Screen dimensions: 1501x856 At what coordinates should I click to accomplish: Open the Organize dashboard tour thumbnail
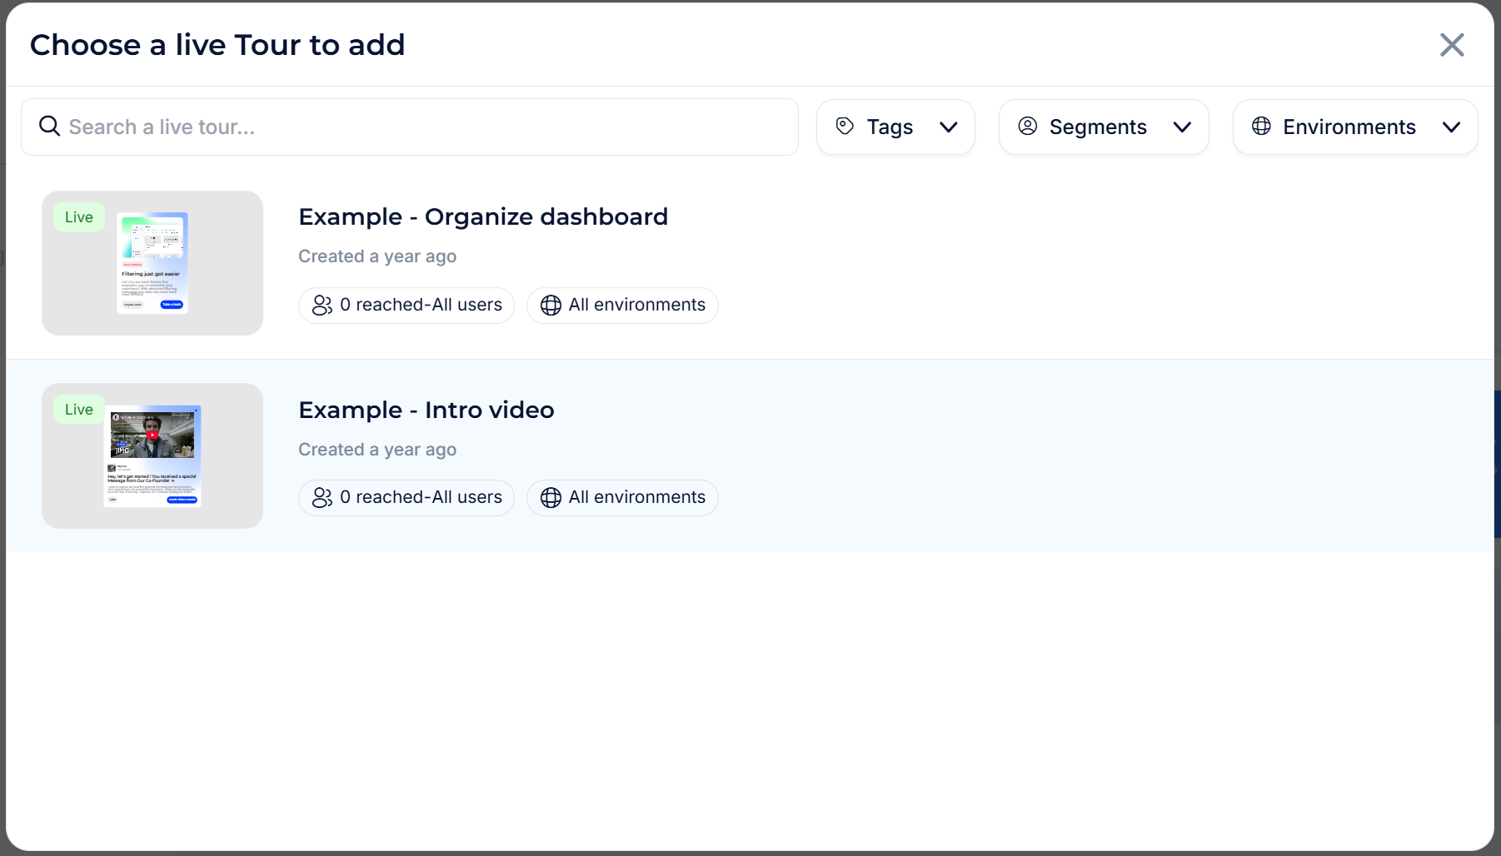[152, 263]
